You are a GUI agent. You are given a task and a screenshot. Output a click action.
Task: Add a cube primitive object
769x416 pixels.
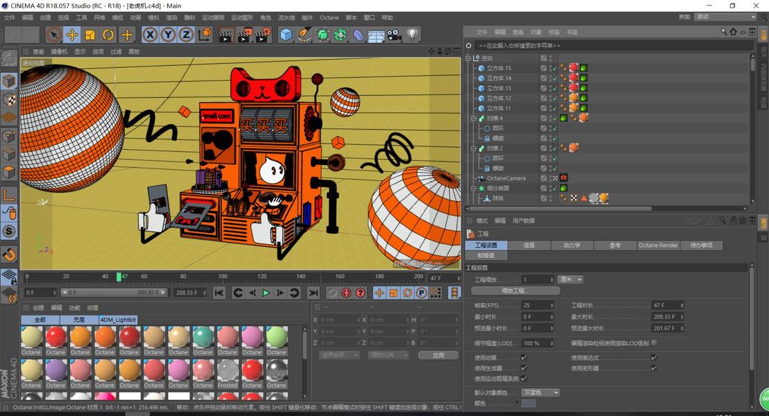click(x=287, y=35)
